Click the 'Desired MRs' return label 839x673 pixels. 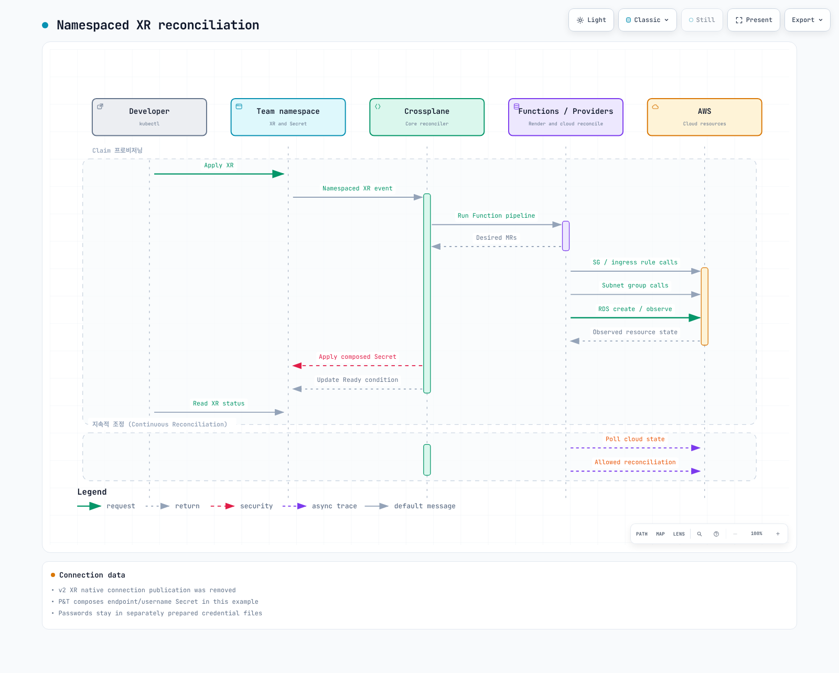[497, 238]
